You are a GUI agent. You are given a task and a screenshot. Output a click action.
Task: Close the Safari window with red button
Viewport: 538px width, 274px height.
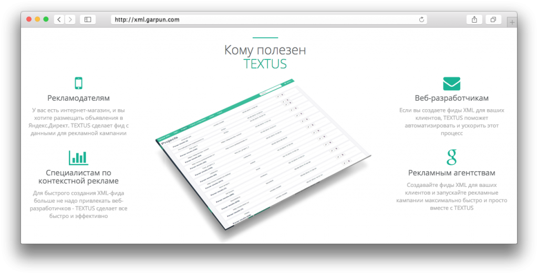[x=29, y=19]
